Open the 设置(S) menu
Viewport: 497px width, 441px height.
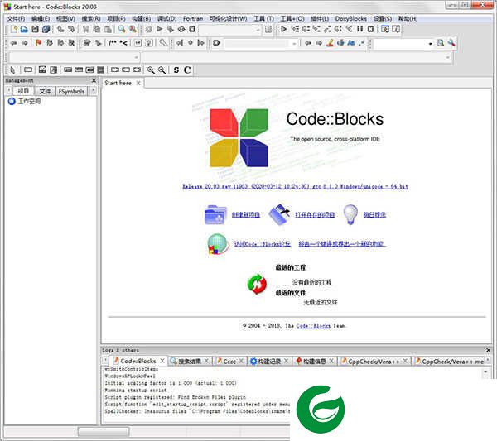coord(383,19)
